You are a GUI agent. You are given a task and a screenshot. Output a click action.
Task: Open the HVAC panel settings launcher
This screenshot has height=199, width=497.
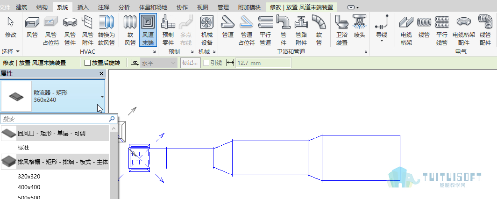(154, 52)
